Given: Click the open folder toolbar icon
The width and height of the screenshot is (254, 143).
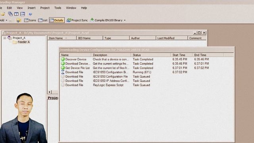Looking at the screenshot, I should pos(3,14).
